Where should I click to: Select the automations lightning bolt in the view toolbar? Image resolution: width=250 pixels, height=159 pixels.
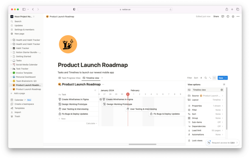tap(201, 78)
